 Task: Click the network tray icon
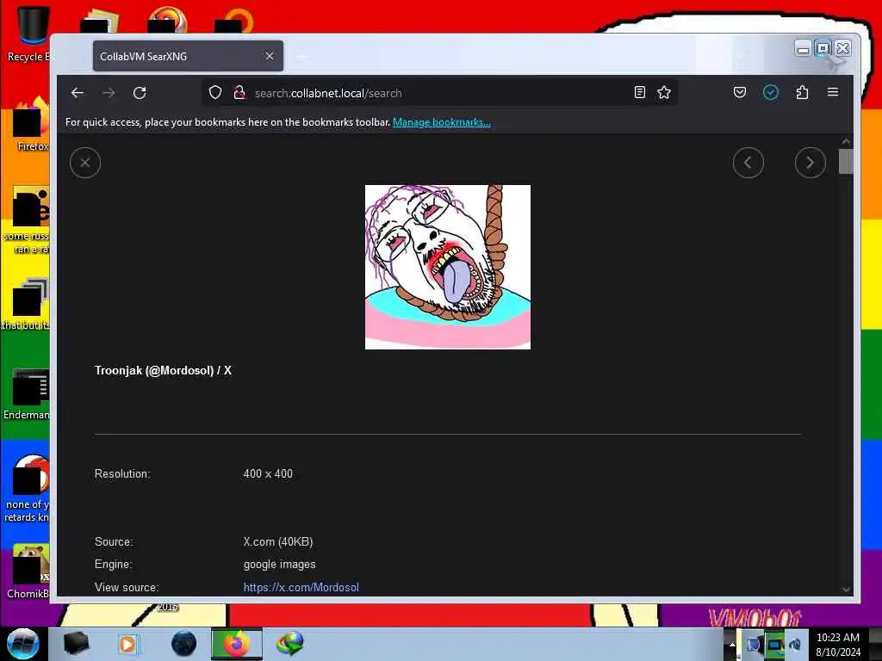pos(774,644)
